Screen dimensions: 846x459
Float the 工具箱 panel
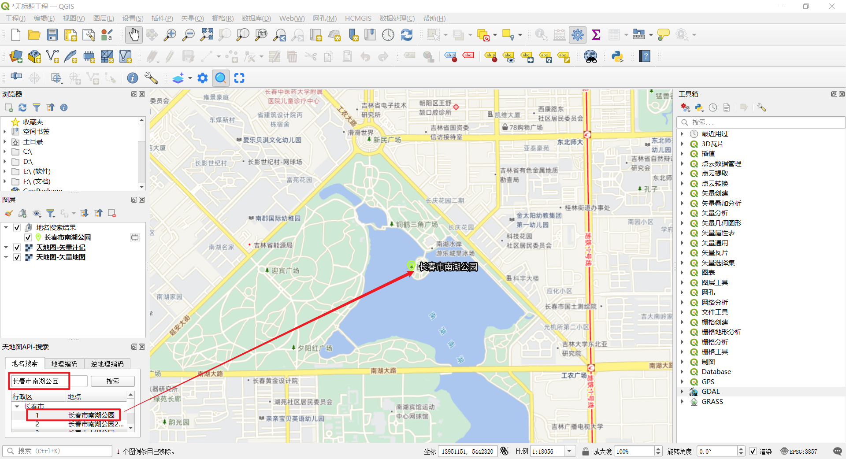tap(834, 94)
